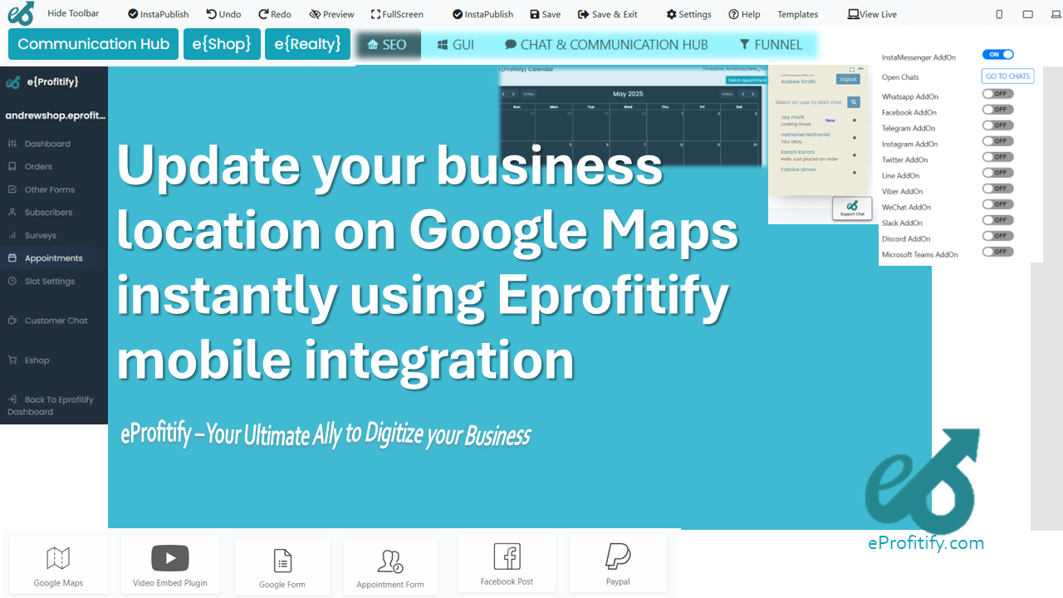
Task: Open the CHAT & COMMUNICATION HUB tab
Action: point(607,45)
